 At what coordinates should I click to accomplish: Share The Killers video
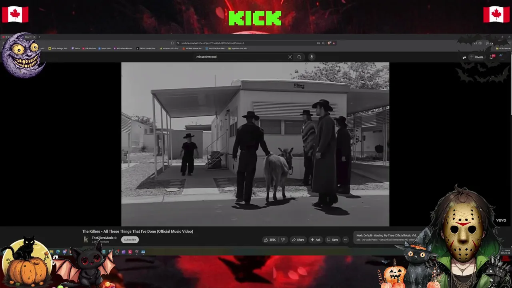tap(298, 240)
